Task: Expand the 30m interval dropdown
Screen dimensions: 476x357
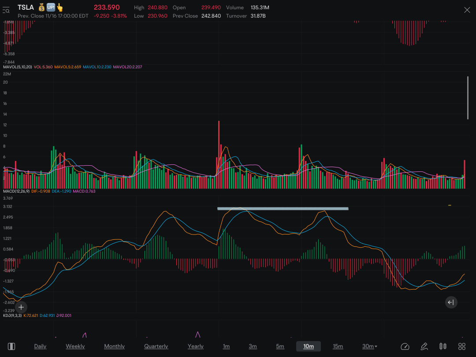Action: point(369,346)
